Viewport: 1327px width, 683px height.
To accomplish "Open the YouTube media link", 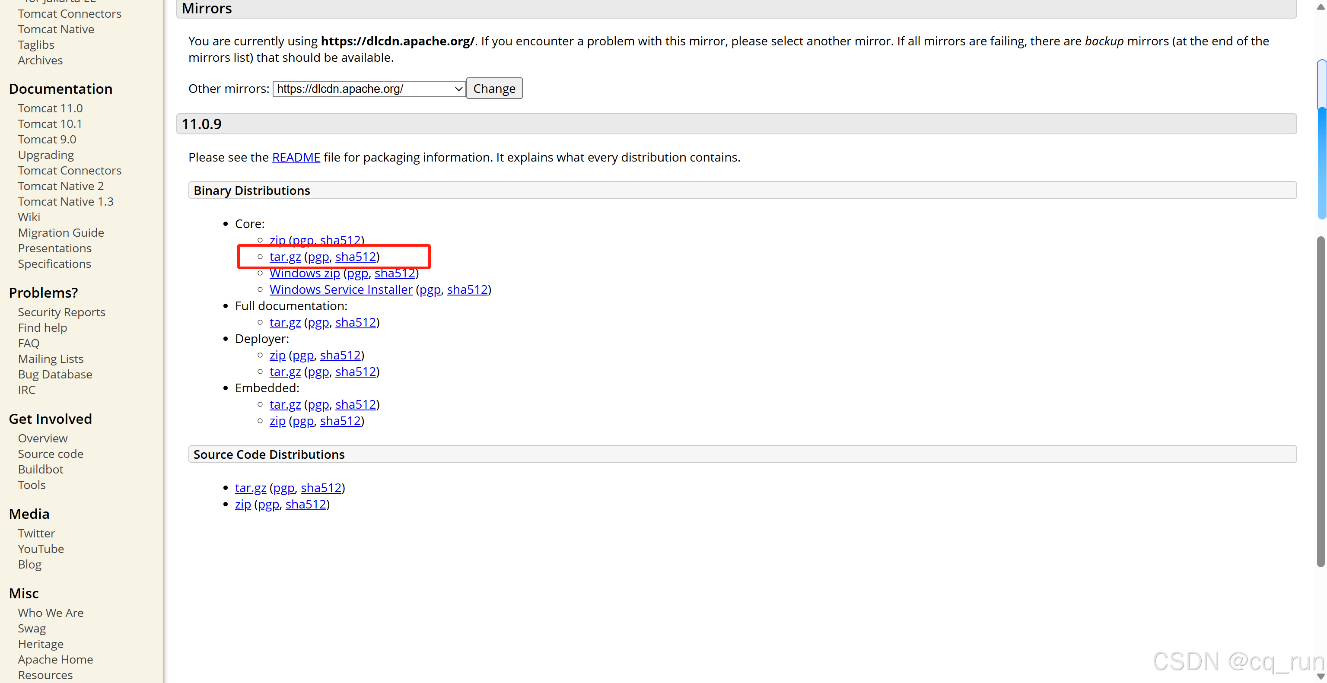I will tap(41, 549).
